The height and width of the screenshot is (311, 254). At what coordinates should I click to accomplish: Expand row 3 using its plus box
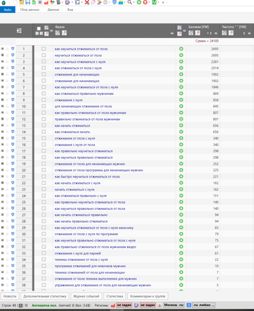click(x=2, y=62)
